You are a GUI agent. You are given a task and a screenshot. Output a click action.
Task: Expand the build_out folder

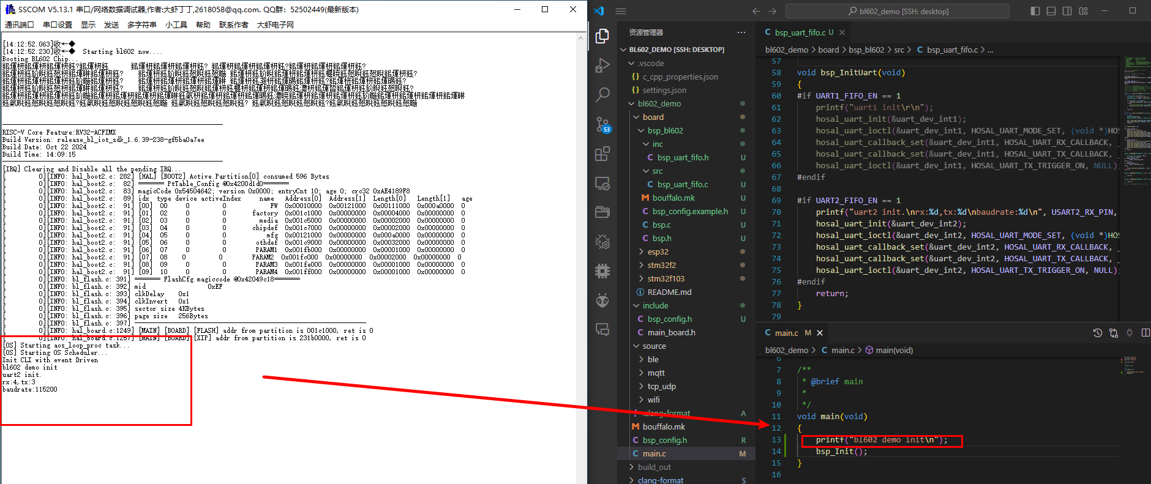631,467
